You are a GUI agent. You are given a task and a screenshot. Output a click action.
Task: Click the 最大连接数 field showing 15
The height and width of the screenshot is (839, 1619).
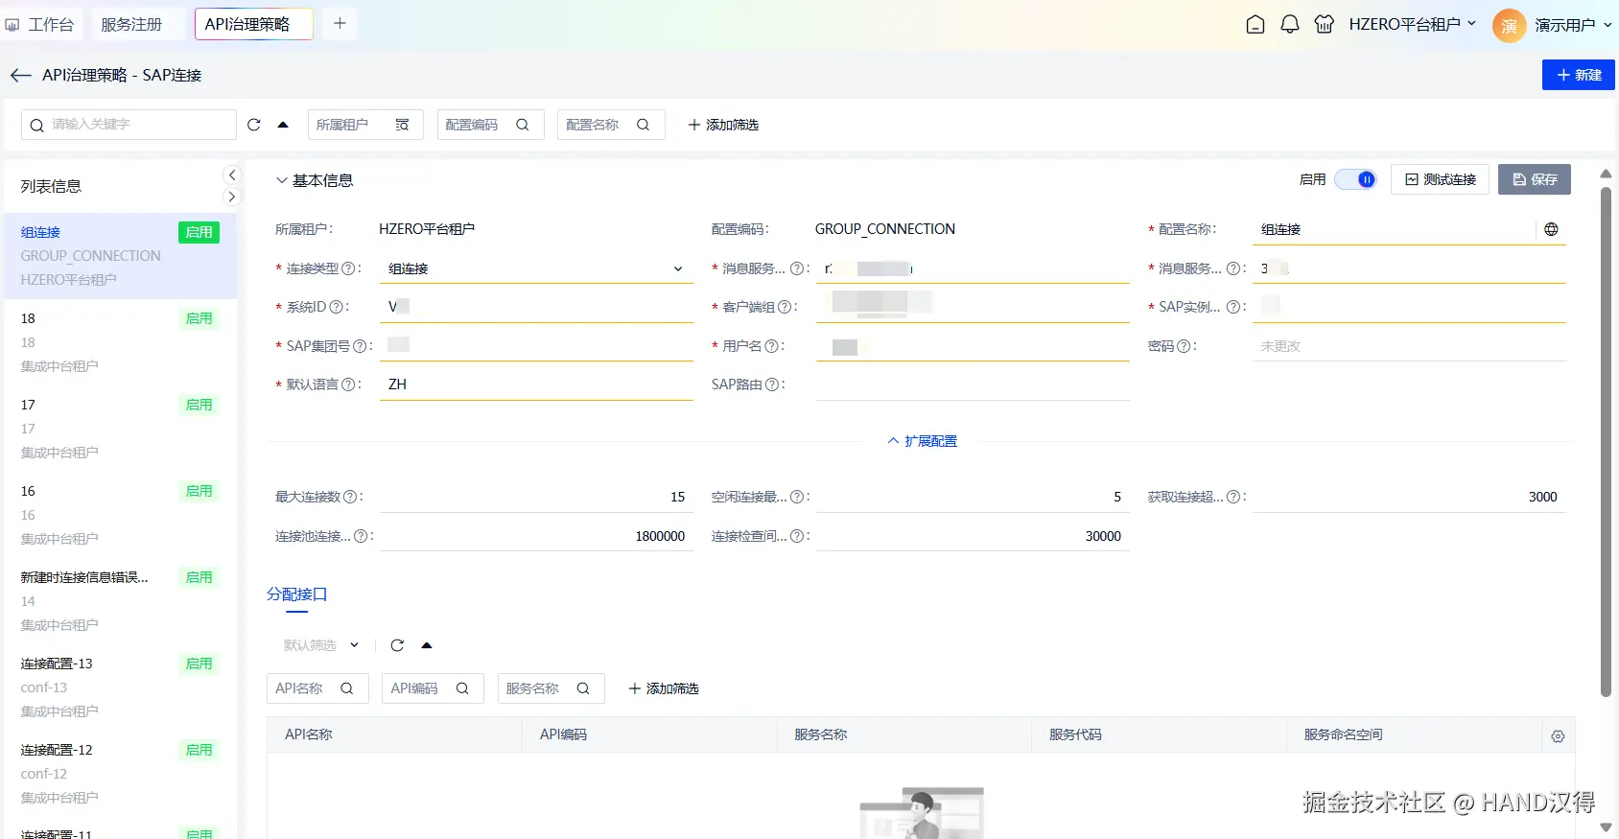click(x=536, y=497)
